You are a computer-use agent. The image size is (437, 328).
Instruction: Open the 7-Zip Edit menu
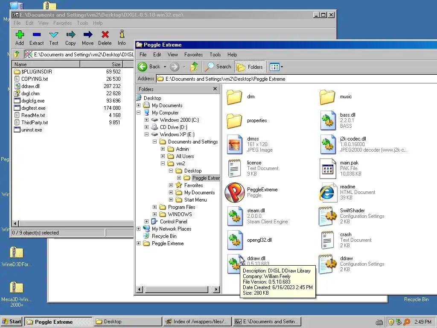[x=29, y=23]
